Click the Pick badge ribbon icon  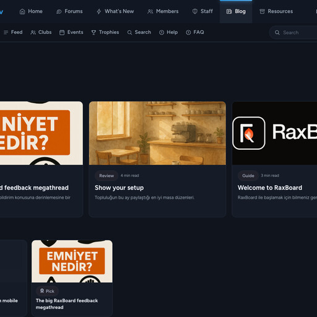(42, 291)
